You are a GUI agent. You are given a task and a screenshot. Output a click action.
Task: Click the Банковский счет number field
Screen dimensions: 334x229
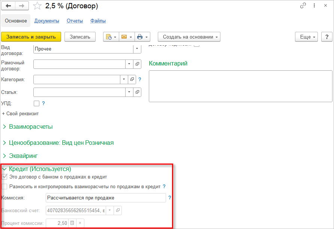76,210
